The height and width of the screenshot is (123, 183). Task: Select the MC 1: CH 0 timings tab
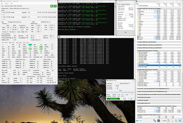19,43
